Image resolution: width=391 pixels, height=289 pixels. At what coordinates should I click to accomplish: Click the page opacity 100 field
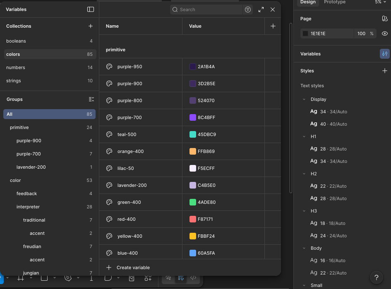361,33
